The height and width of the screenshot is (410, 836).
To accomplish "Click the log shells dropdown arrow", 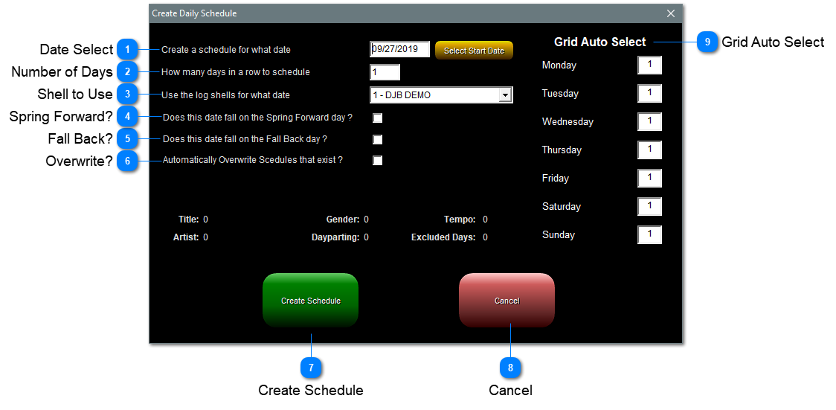I will (504, 95).
